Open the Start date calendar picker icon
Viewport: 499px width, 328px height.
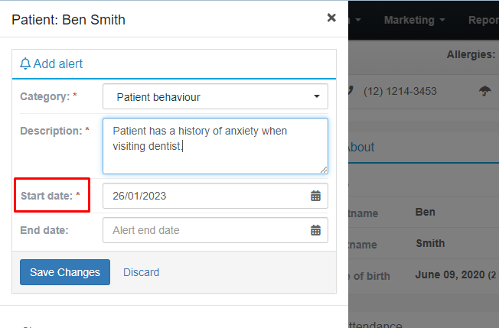tap(315, 196)
